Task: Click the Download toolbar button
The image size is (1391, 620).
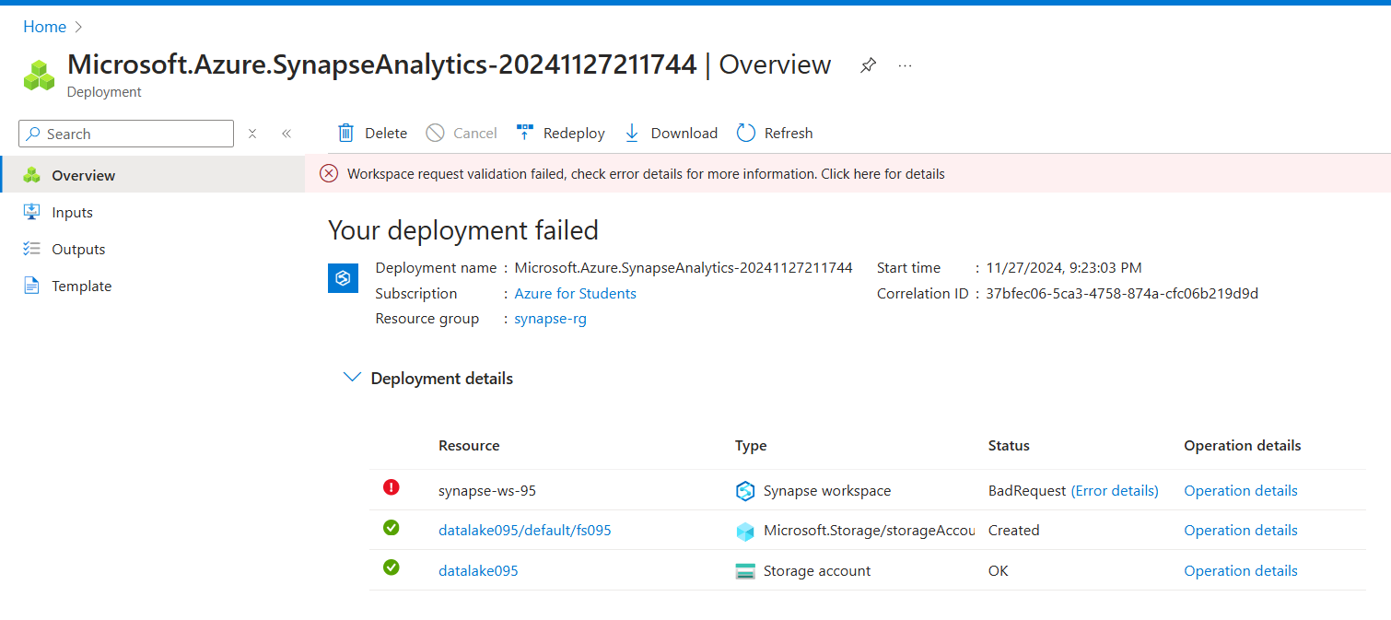Action: click(x=672, y=134)
